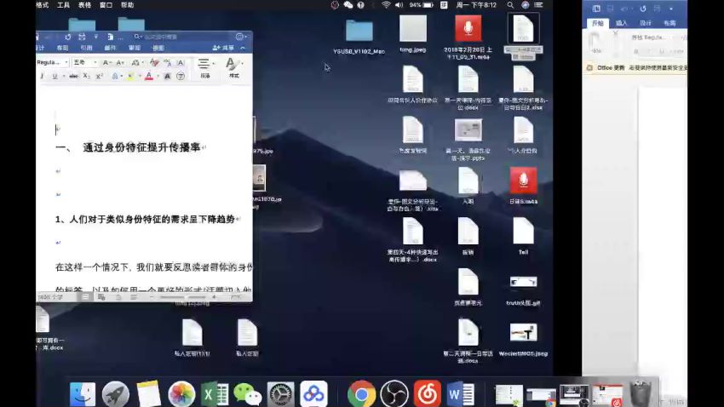Open the 工具 menu in the menu bar

click(63, 5)
